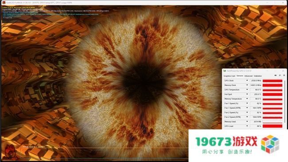Click the GPU Load red history graph
The width and height of the screenshot is (288, 162).
(272, 126)
